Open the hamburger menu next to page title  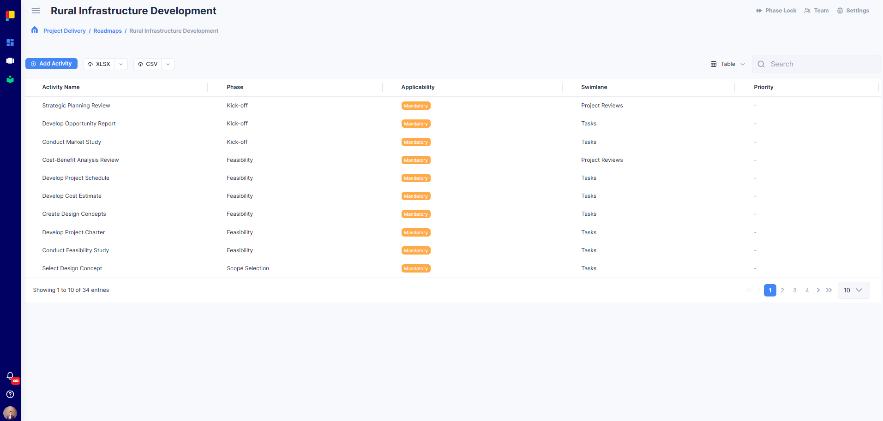tap(36, 11)
